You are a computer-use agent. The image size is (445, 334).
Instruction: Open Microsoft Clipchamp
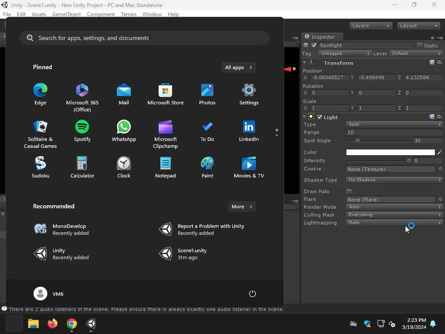(x=166, y=134)
